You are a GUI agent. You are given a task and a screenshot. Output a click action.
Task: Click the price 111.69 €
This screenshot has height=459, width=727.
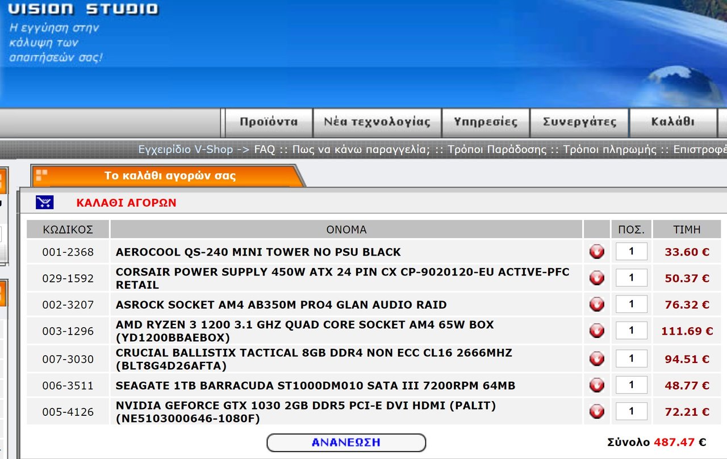[687, 331]
